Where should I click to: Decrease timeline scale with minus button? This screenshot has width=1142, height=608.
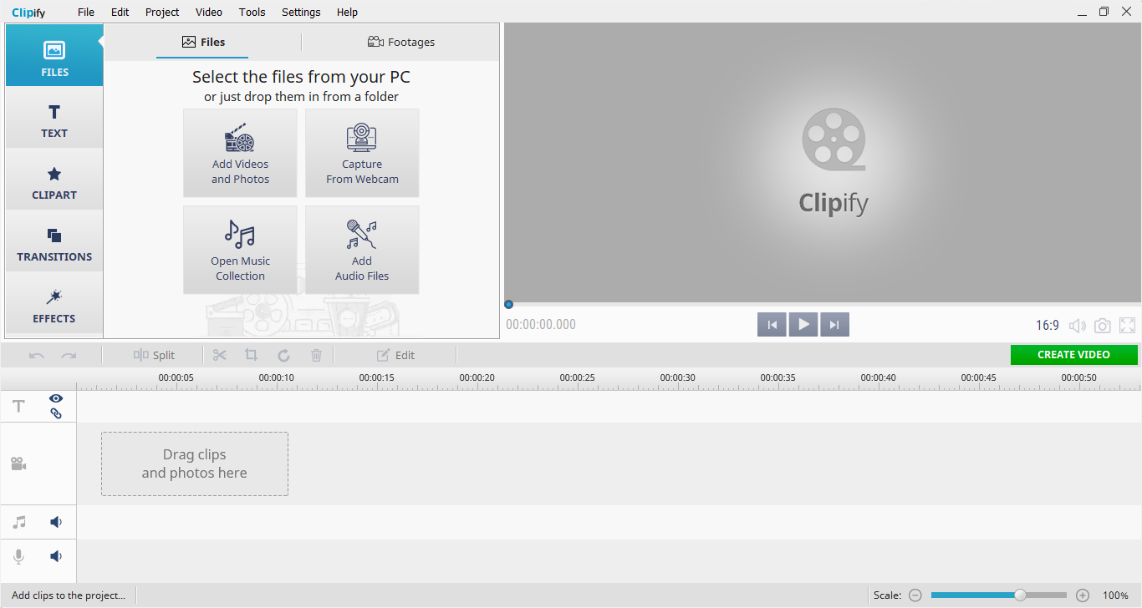coord(915,595)
